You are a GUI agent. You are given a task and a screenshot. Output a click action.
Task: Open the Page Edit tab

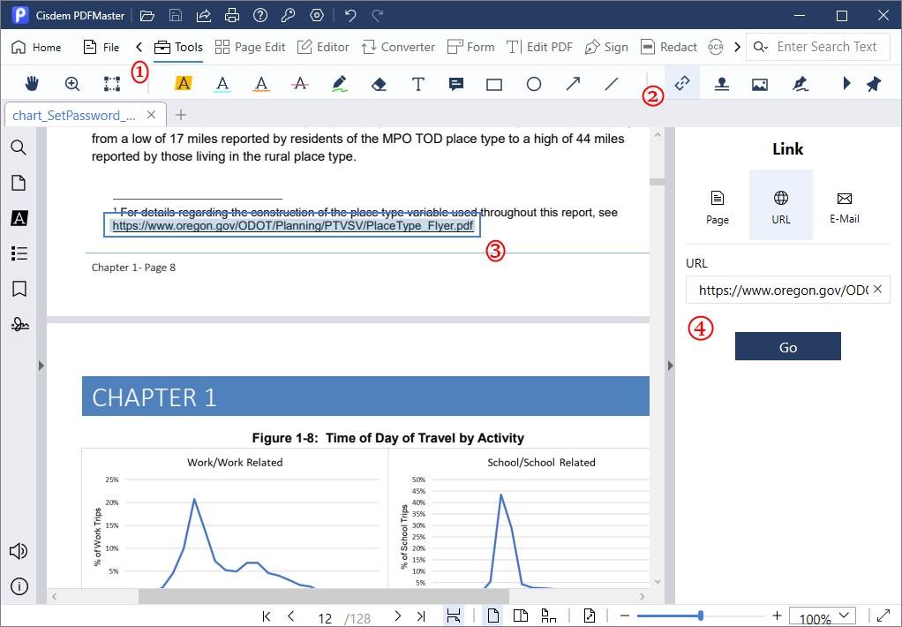(x=251, y=47)
